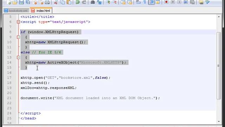Save the current file with the floppy icon

pyautogui.click(x=21, y=2)
